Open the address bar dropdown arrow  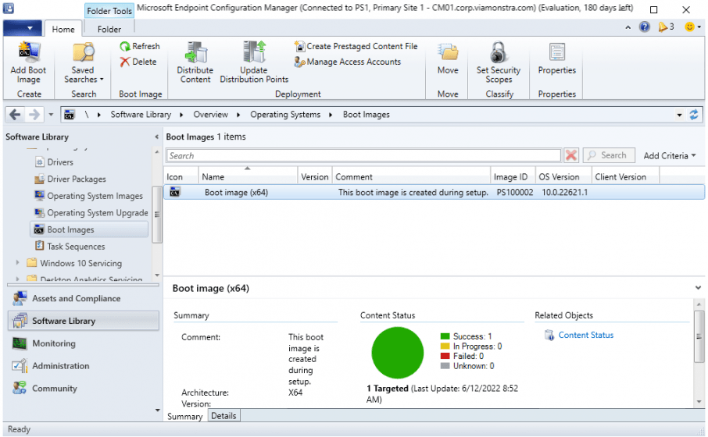coord(679,115)
